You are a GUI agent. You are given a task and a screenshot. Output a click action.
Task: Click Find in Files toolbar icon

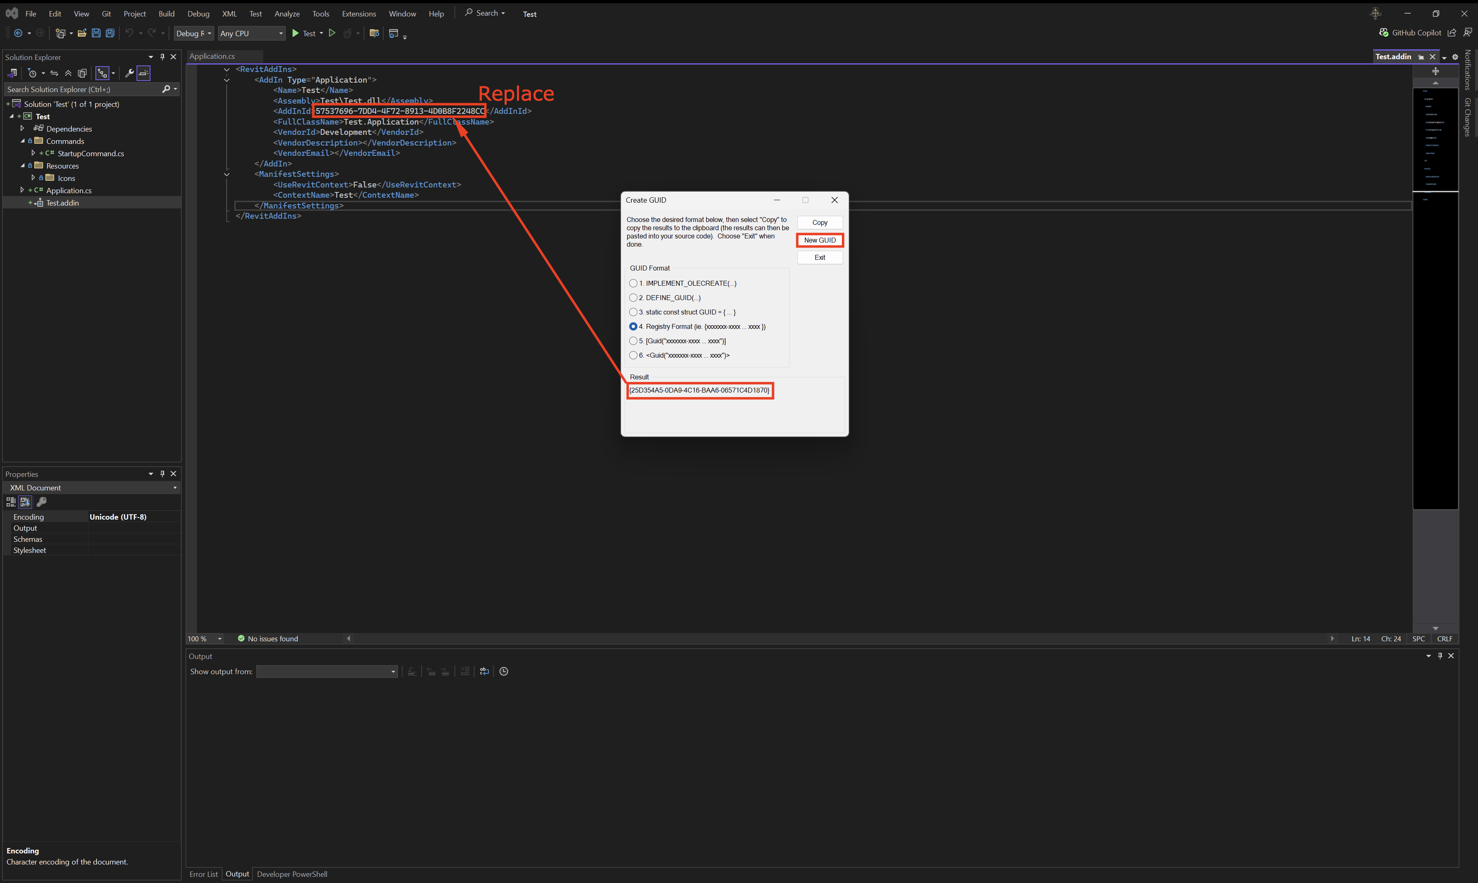pos(374,33)
